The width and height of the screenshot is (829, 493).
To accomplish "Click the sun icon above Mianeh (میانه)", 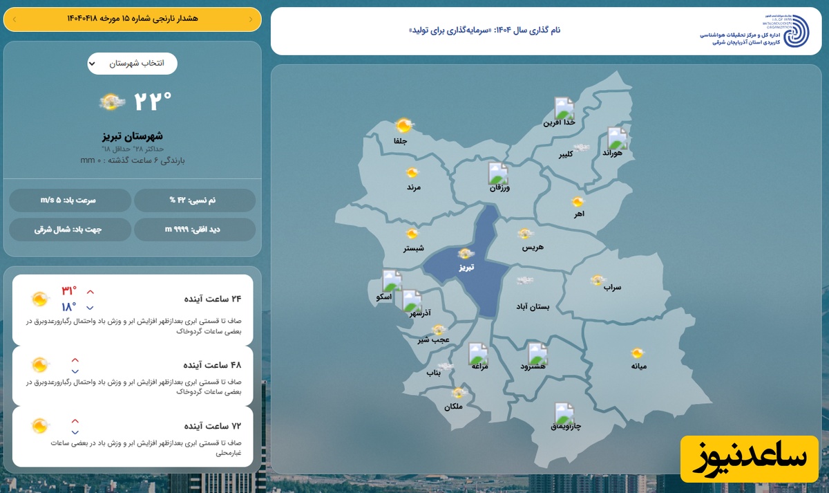I will [x=637, y=353].
